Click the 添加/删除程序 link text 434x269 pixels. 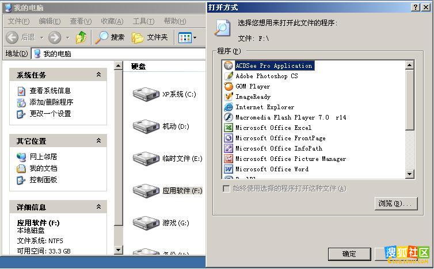tap(51, 102)
